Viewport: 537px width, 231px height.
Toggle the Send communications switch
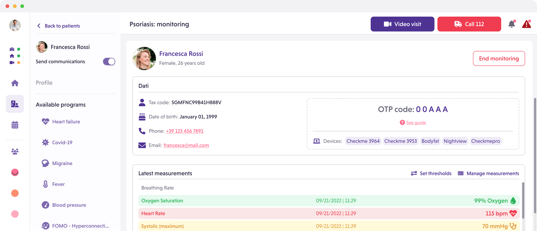109,62
